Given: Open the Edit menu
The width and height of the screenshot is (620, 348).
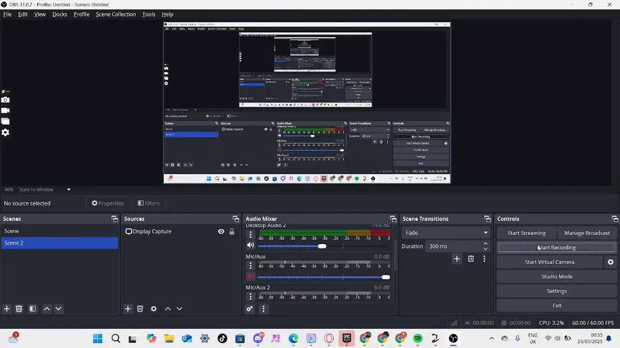Looking at the screenshot, I should 23,14.
